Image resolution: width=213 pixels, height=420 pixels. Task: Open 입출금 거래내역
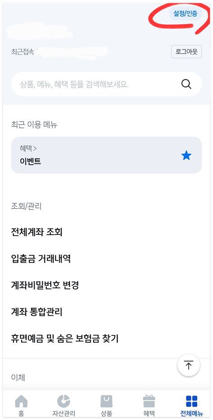[41, 259]
